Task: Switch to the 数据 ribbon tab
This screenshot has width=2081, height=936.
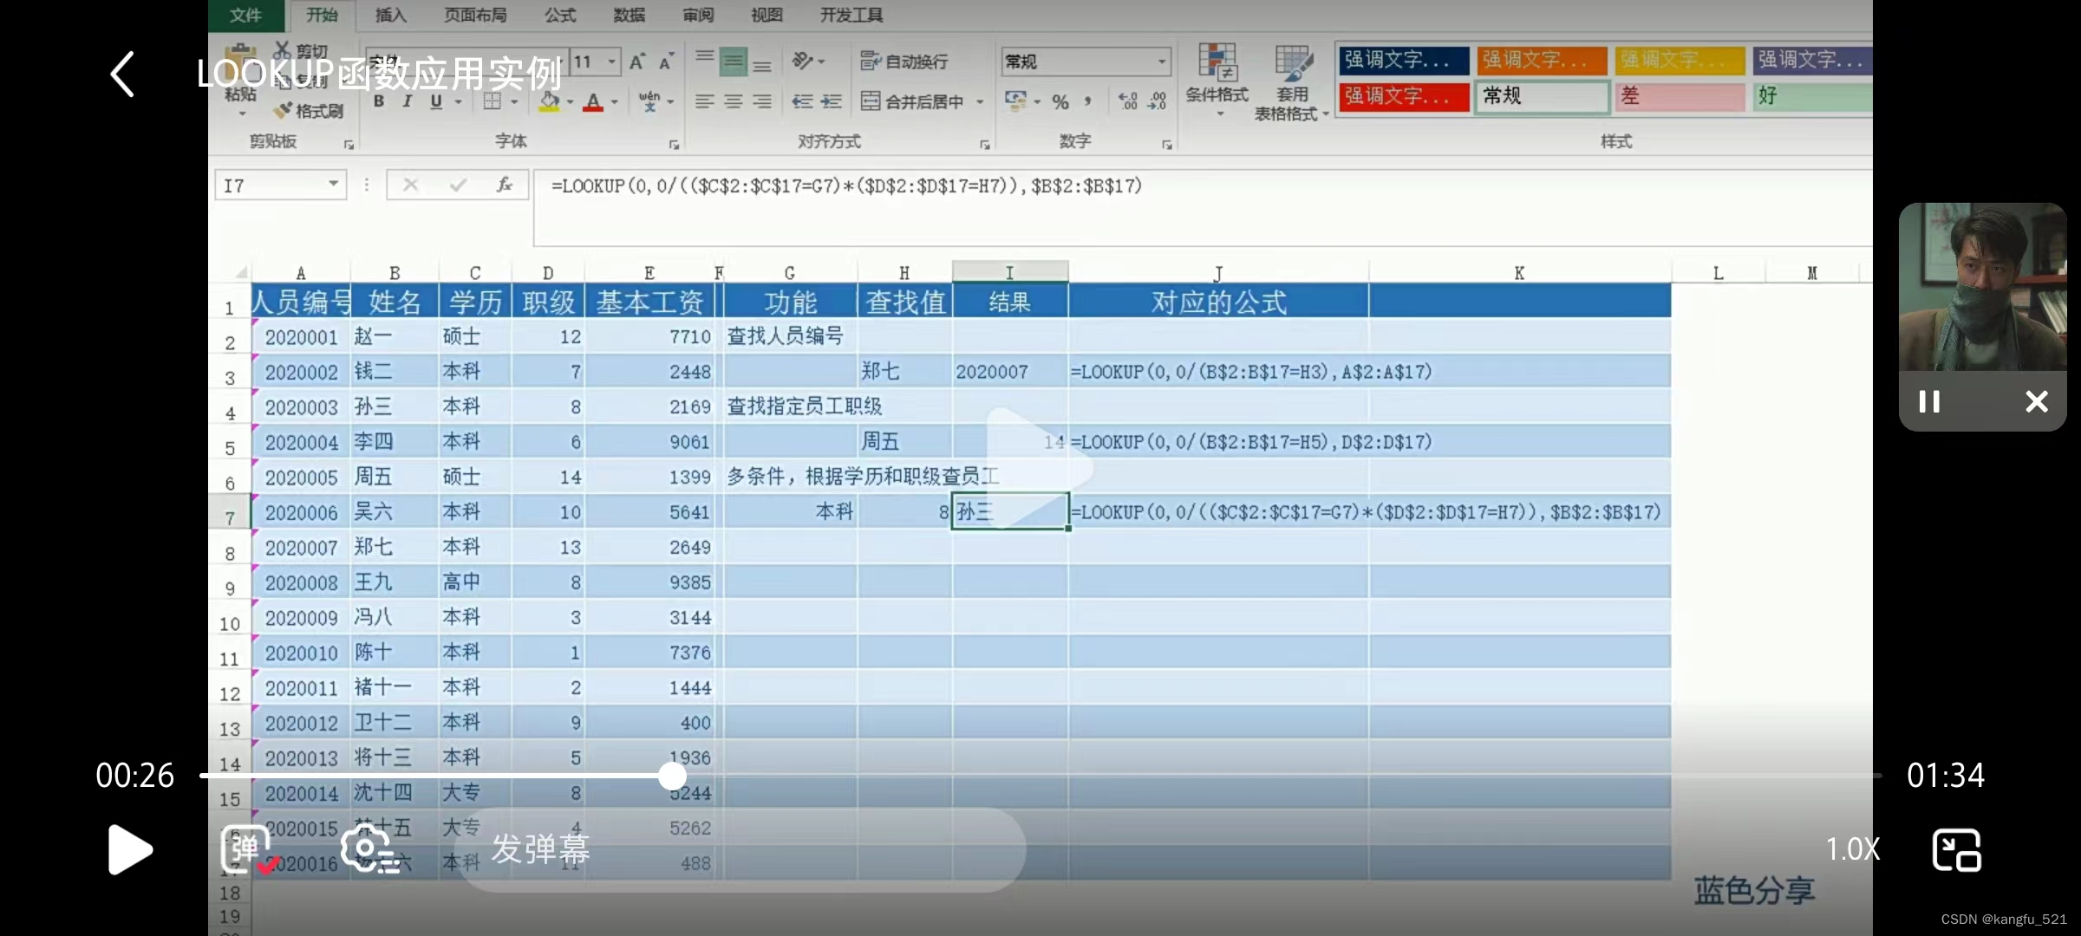Action: [629, 15]
